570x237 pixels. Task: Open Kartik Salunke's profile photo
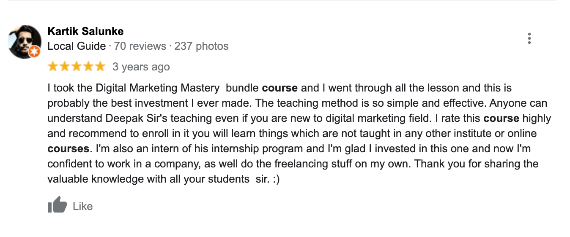coord(24,41)
